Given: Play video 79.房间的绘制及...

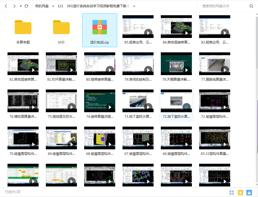Looking at the screenshot, I should 148,70.
